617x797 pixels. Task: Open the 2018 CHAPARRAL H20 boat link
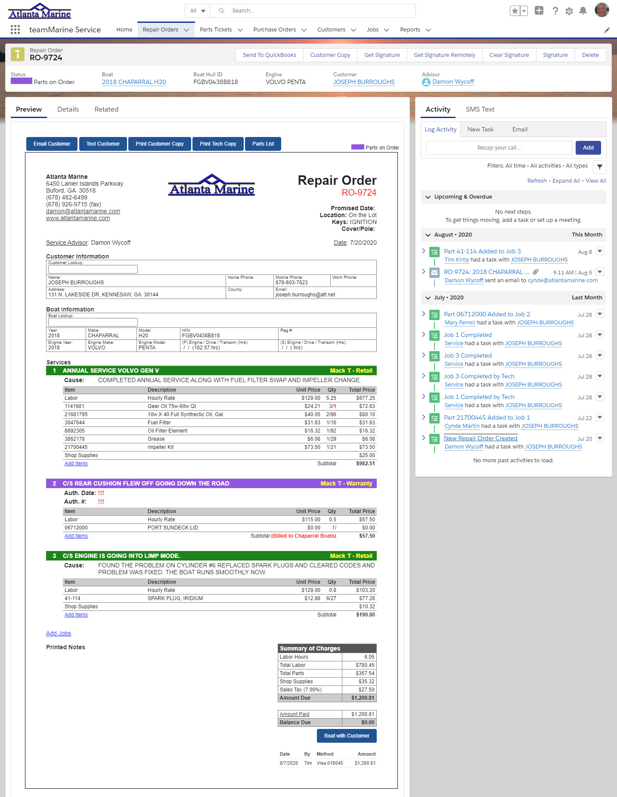[x=134, y=82]
